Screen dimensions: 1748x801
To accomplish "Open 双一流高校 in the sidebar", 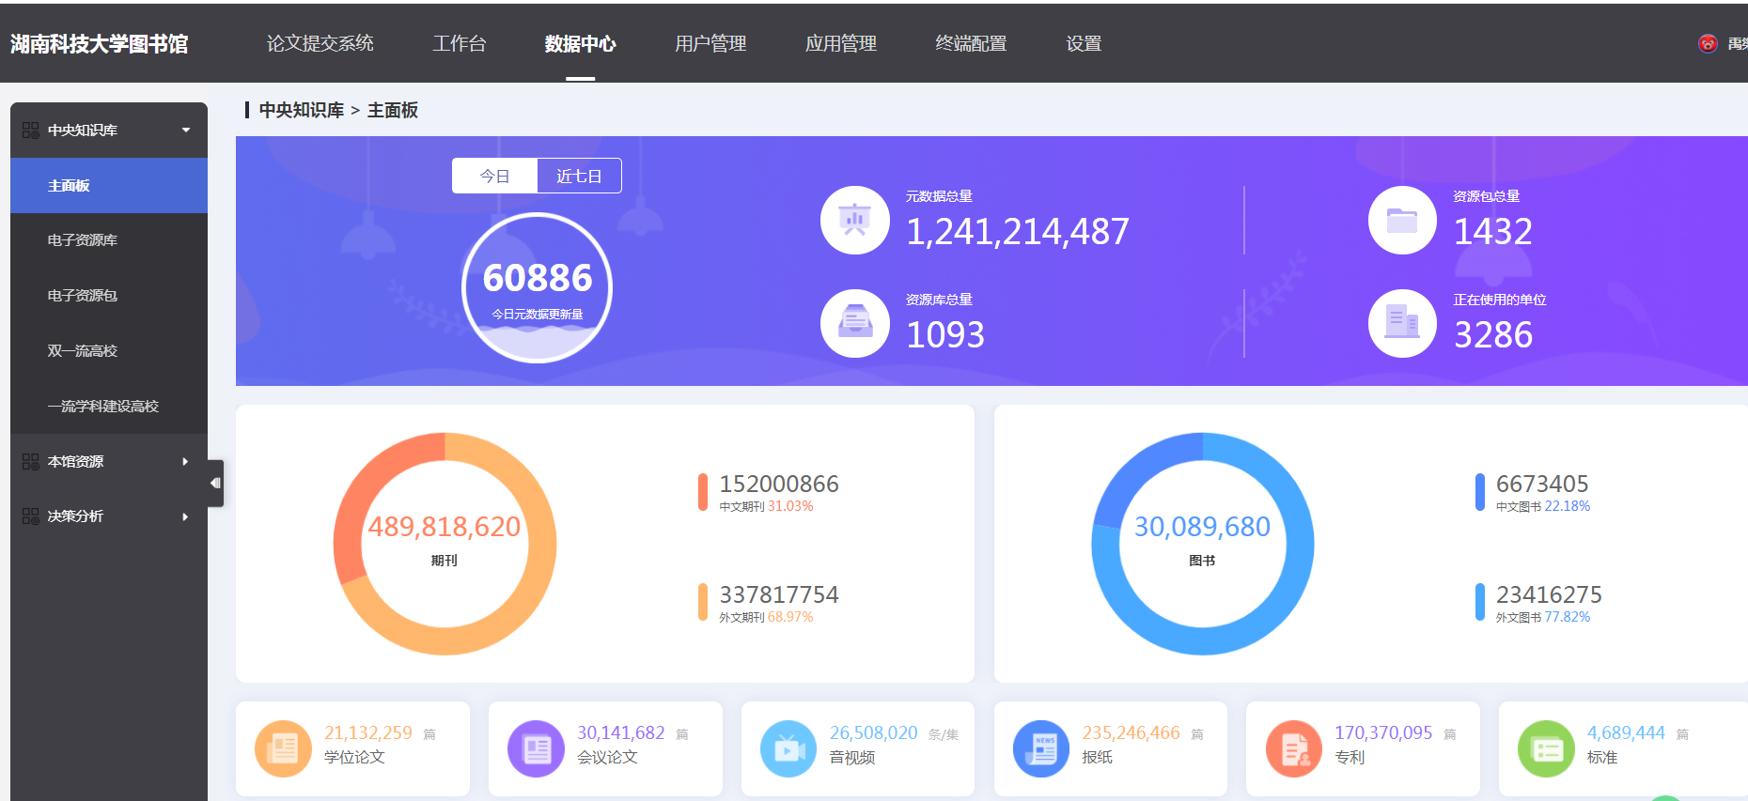I will pos(109,351).
